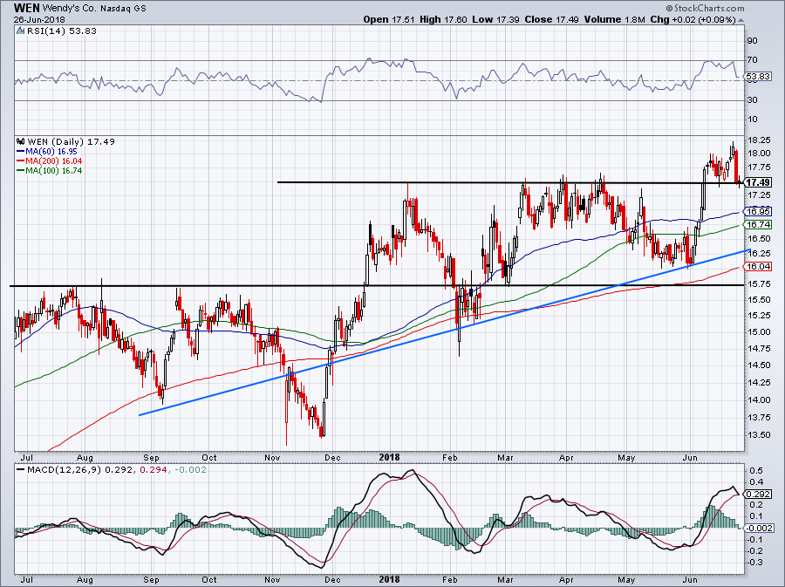This screenshot has height=587, width=785.
Task: Click the 0.292 MACD tag on the right axis
Action: (x=758, y=495)
